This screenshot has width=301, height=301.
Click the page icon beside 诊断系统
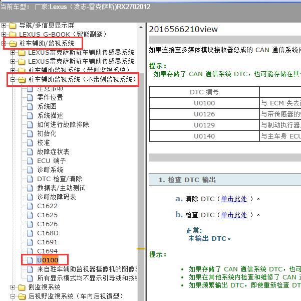click(30, 170)
